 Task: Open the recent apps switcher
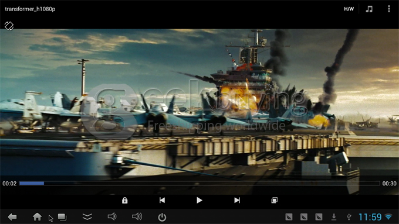62,217
